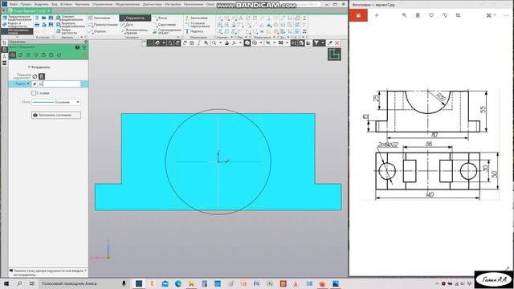Screen dimensions: 514x289
Task: Select the Надпись text tool
Action: point(194,31)
